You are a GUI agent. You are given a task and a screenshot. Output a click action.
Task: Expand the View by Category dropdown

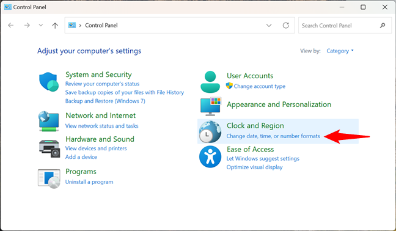coord(340,51)
